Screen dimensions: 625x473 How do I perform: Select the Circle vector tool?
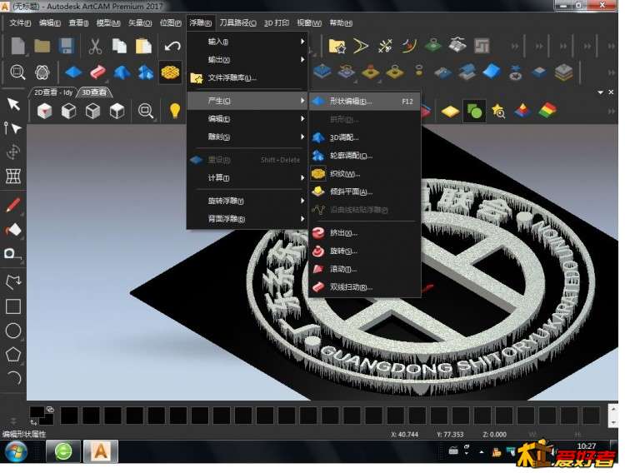(x=13, y=331)
